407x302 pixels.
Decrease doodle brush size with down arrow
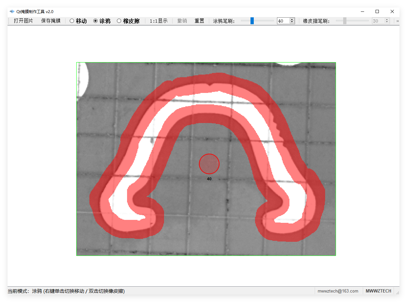292,22
